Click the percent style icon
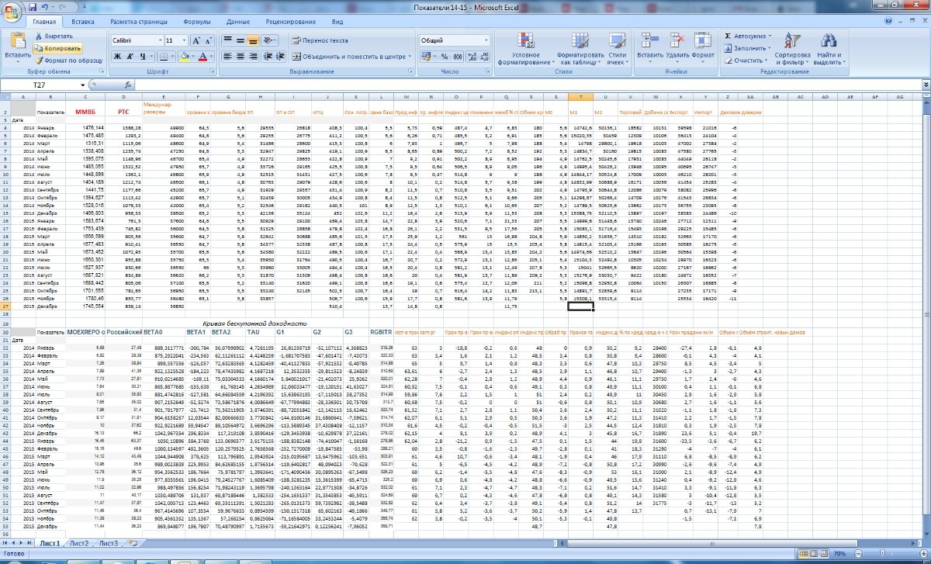The height and width of the screenshot is (564, 931). (445, 57)
